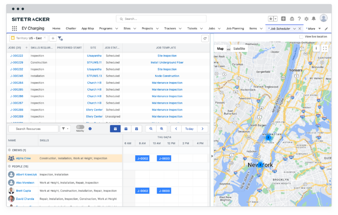This screenshot has height=215, width=338.
Task: Expand the Tickets menu chevron
Action: (x=201, y=29)
